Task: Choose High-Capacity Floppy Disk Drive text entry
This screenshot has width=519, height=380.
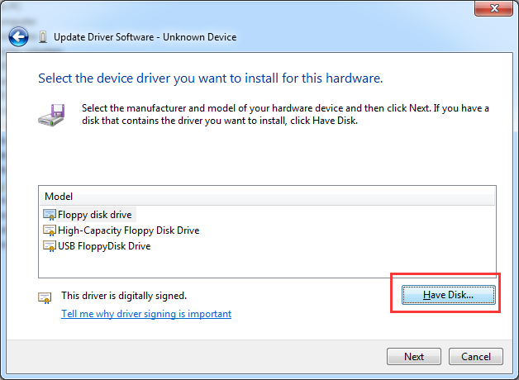Action: coord(128,230)
